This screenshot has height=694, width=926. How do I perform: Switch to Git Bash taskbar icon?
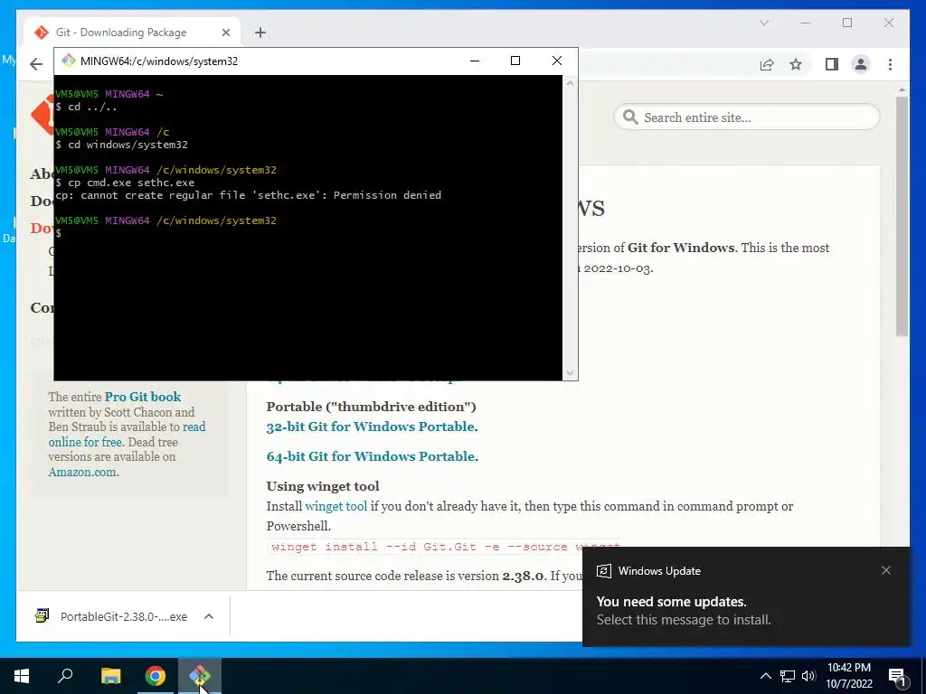(200, 676)
